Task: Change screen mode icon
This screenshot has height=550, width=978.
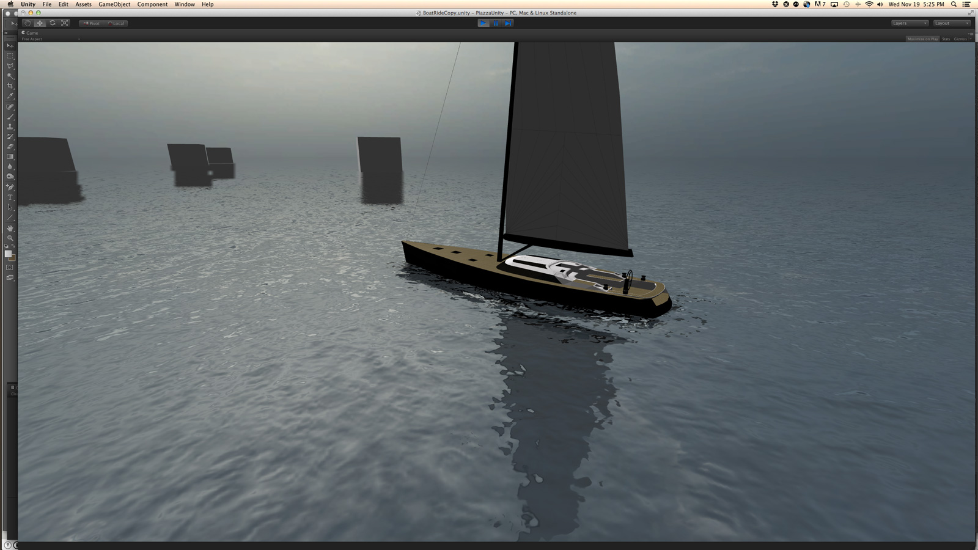Action: pyautogui.click(x=10, y=278)
